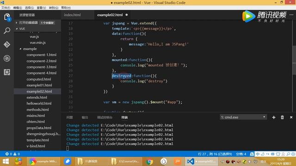The image size is (296, 166).
Task: Click the water drop app in taskbar
Action: coord(163,161)
